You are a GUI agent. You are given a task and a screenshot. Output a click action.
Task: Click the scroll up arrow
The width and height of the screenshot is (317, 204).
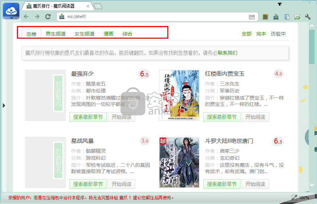312,26
